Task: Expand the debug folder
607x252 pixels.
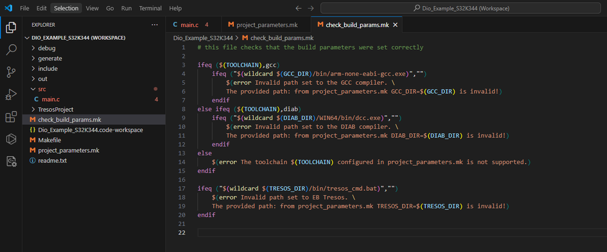Action: click(46, 48)
